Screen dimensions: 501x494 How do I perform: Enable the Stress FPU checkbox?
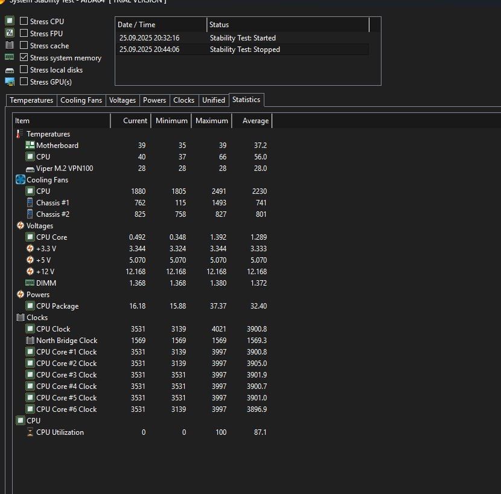pyautogui.click(x=24, y=33)
